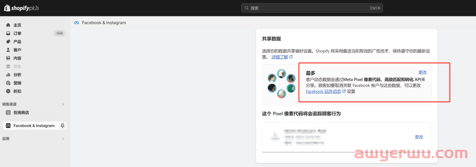This screenshot has height=167, width=476.
Task: Open the 详细了解 learn more link
Action: coord(279,57)
